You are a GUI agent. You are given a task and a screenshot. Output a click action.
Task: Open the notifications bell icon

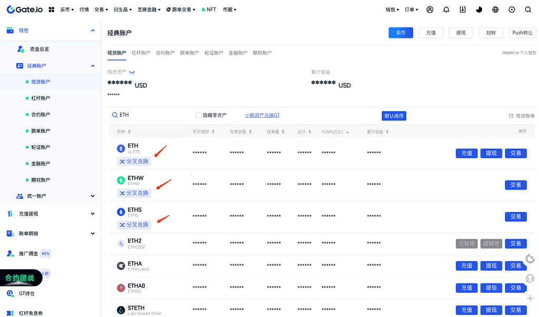[446, 9]
